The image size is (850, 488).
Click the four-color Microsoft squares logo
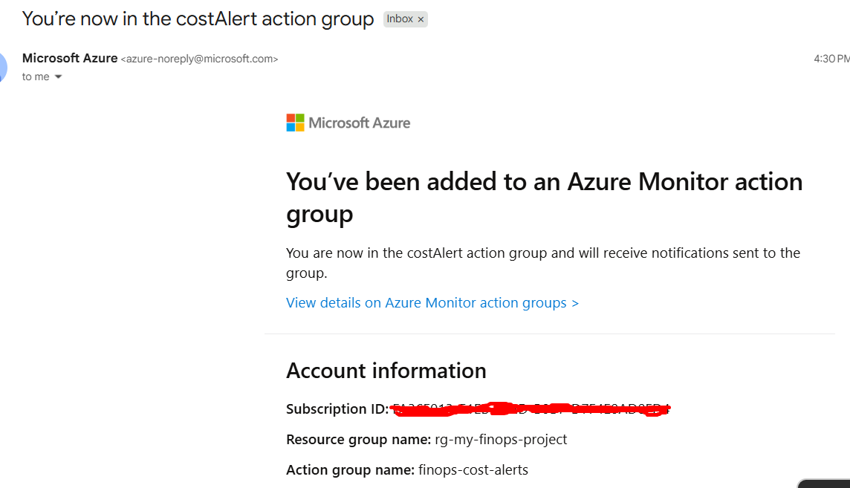click(x=295, y=123)
